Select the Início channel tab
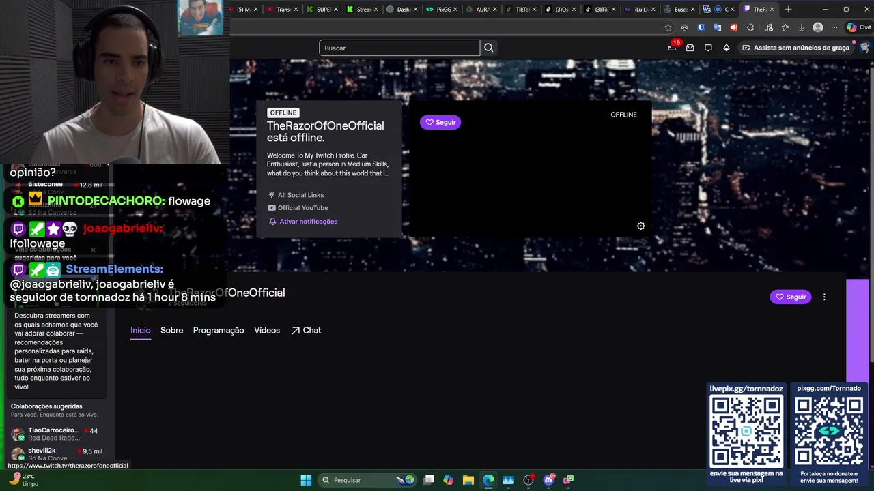The image size is (874, 491). click(x=141, y=330)
